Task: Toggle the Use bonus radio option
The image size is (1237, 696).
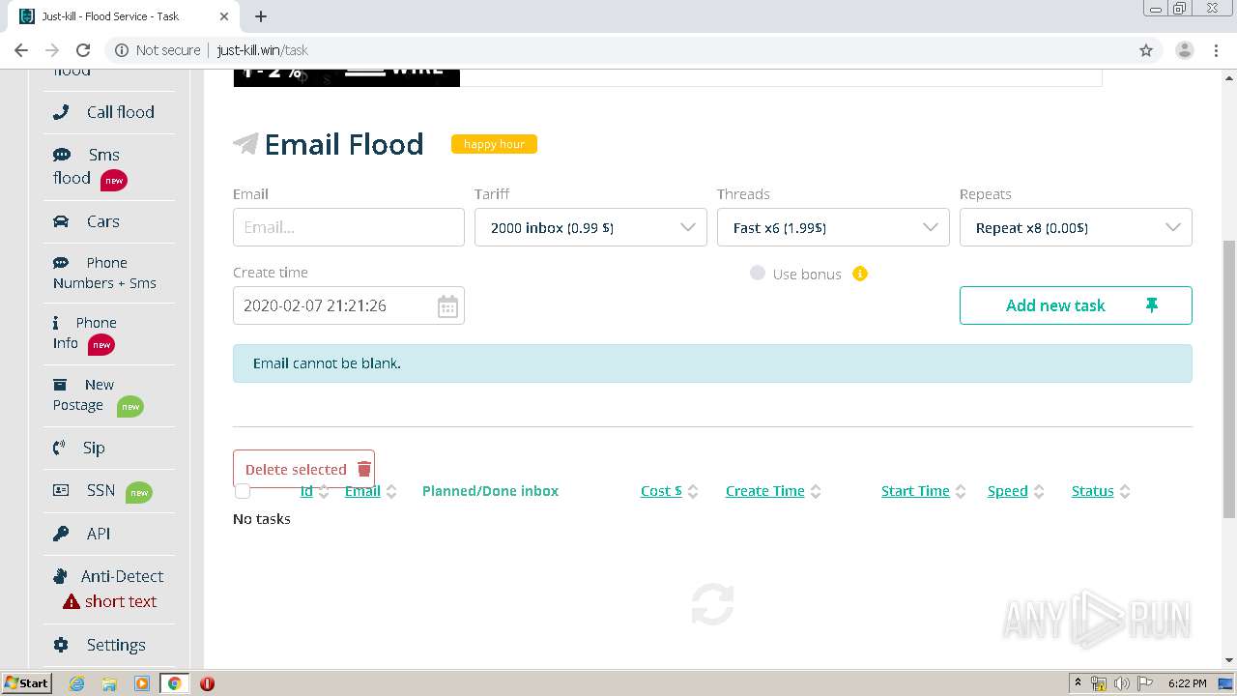Action: (x=758, y=274)
